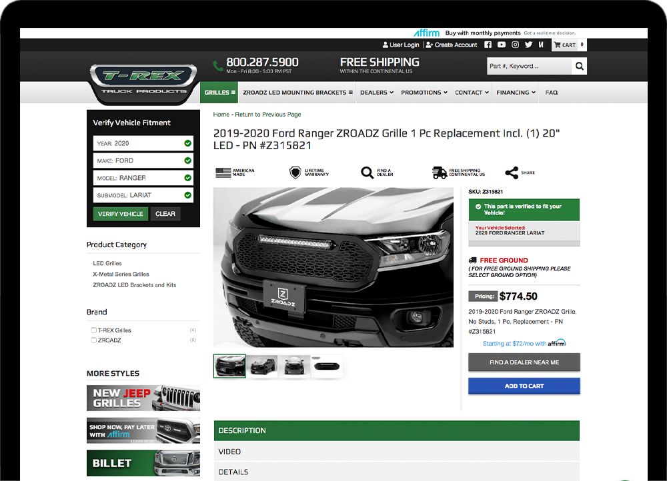Click the Part #, Keyword search field
The image size is (667, 481).
528,66
